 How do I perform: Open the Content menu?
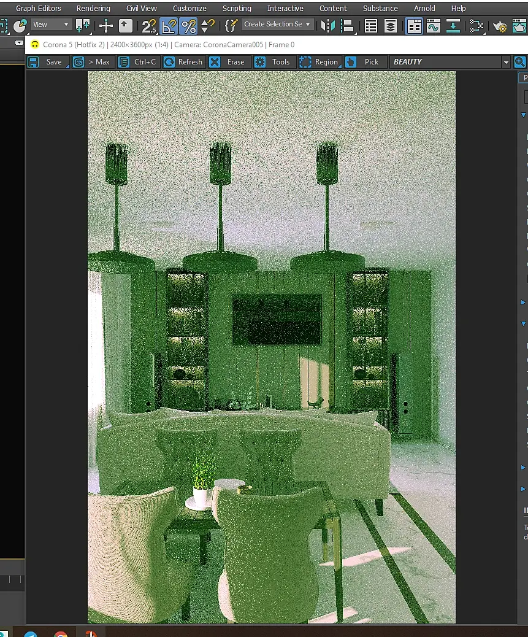pos(333,8)
